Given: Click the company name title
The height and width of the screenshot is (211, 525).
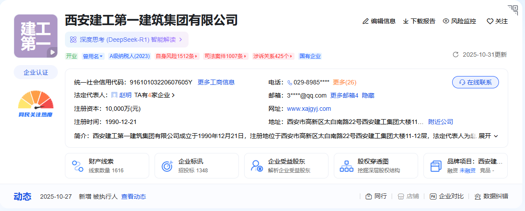Looking at the screenshot, I should click(151, 20).
